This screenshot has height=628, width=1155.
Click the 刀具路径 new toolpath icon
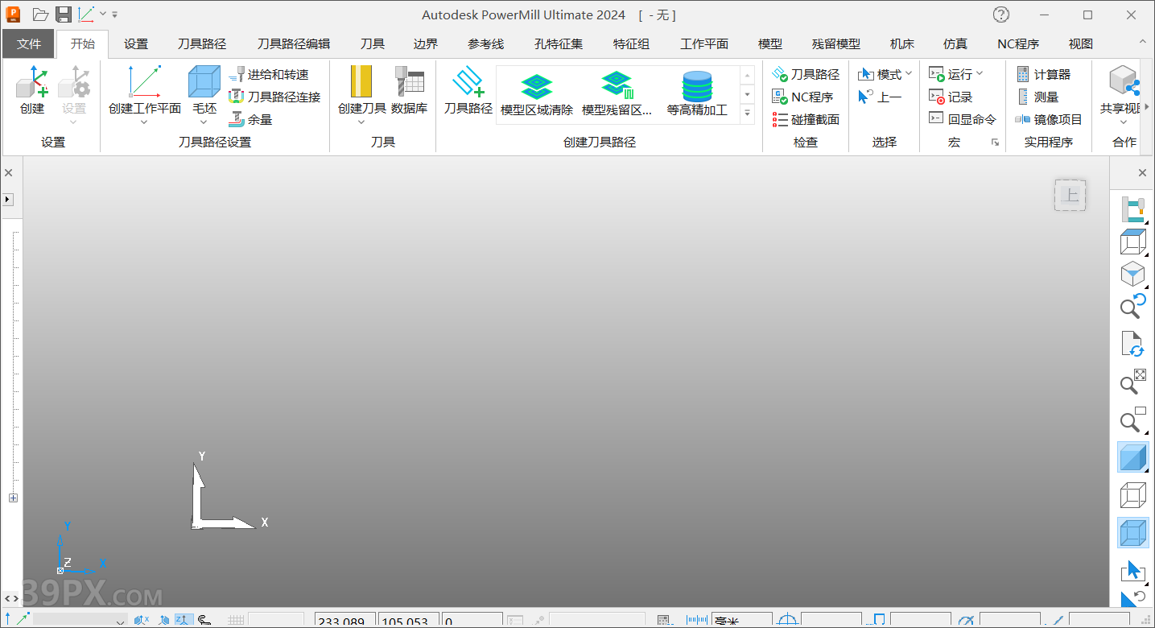(468, 90)
